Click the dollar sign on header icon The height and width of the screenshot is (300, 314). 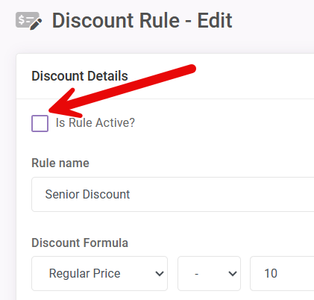pos(22,19)
